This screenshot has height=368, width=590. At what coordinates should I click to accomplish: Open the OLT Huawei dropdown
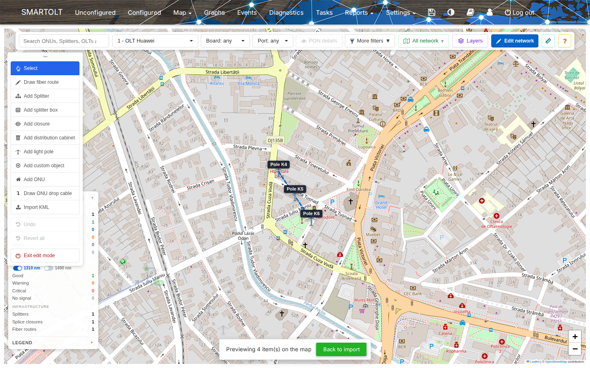pyautogui.click(x=155, y=41)
